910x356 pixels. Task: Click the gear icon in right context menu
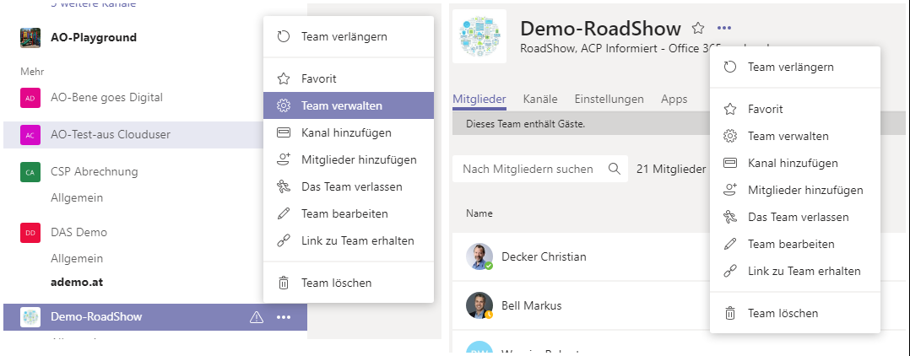pyautogui.click(x=730, y=137)
